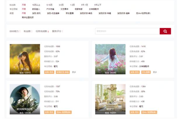
Task: Choose 数码达人 focus area
Action: (x=36, y=9)
